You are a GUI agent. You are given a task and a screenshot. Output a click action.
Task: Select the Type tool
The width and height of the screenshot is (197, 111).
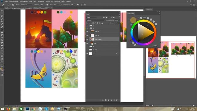2,51
